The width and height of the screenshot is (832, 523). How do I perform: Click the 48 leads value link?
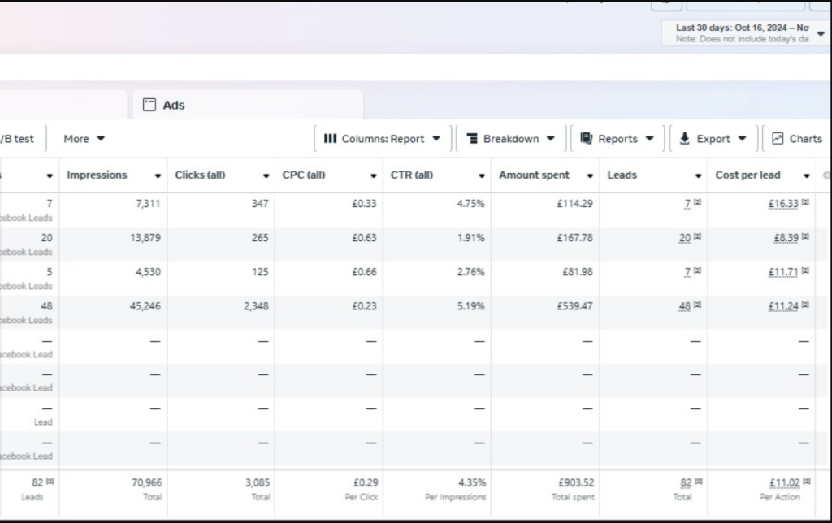(x=684, y=306)
